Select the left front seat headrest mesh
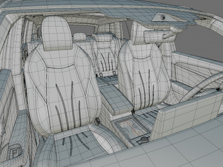 click(x=57, y=34)
